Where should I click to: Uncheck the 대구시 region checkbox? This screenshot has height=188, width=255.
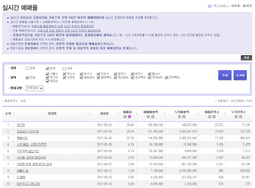81,74
